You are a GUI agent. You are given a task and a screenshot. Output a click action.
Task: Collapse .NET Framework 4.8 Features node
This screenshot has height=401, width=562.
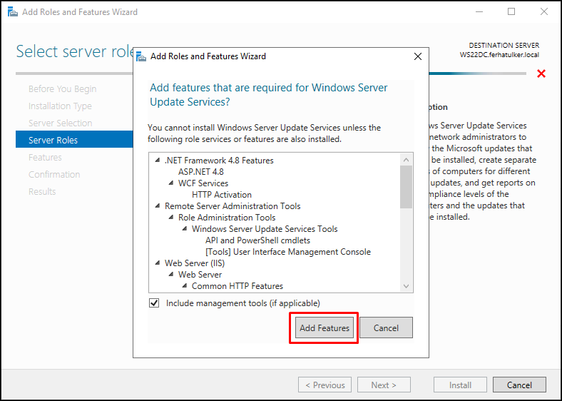[x=158, y=161]
